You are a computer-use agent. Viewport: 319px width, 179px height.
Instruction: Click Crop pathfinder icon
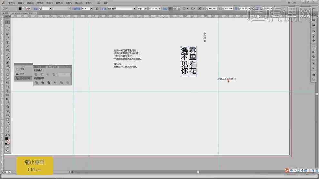click(55, 82)
